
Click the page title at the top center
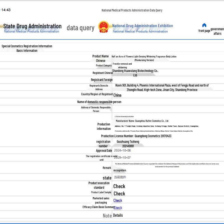tap(132, 10)
